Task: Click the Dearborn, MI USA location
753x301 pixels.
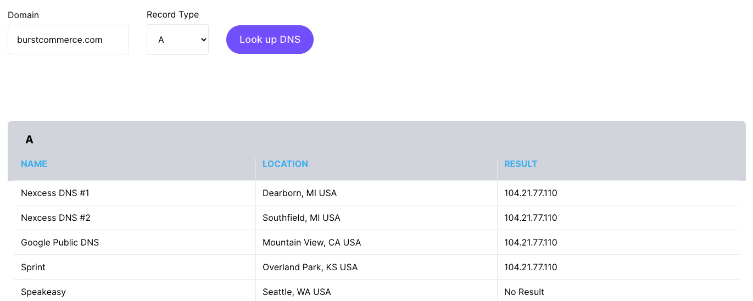Action: tap(299, 193)
